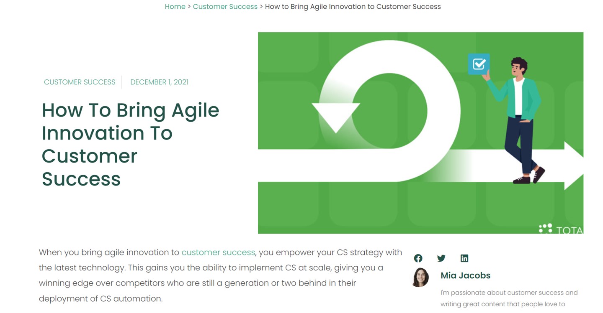Click the article headline text
The image size is (603, 313).
131,144
